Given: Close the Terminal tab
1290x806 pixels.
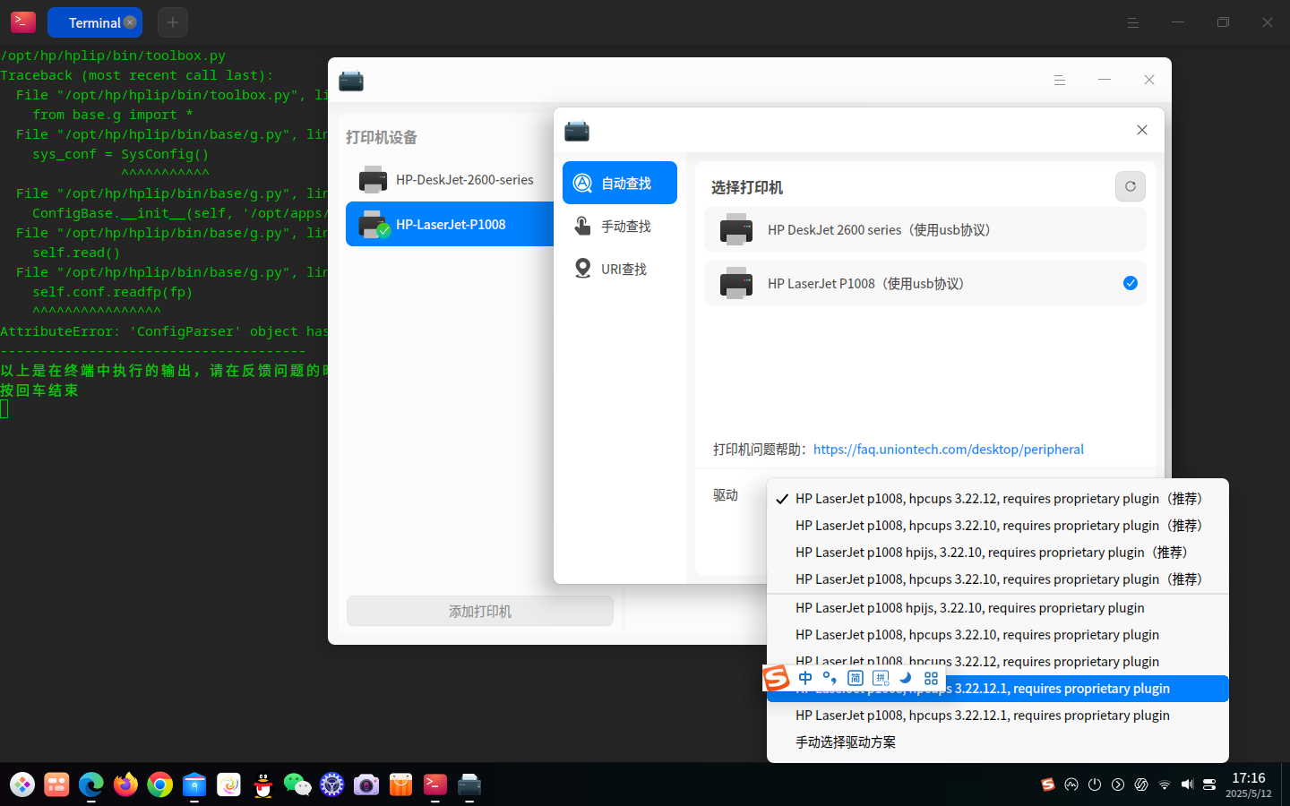Looking at the screenshot, I should 130,22.
